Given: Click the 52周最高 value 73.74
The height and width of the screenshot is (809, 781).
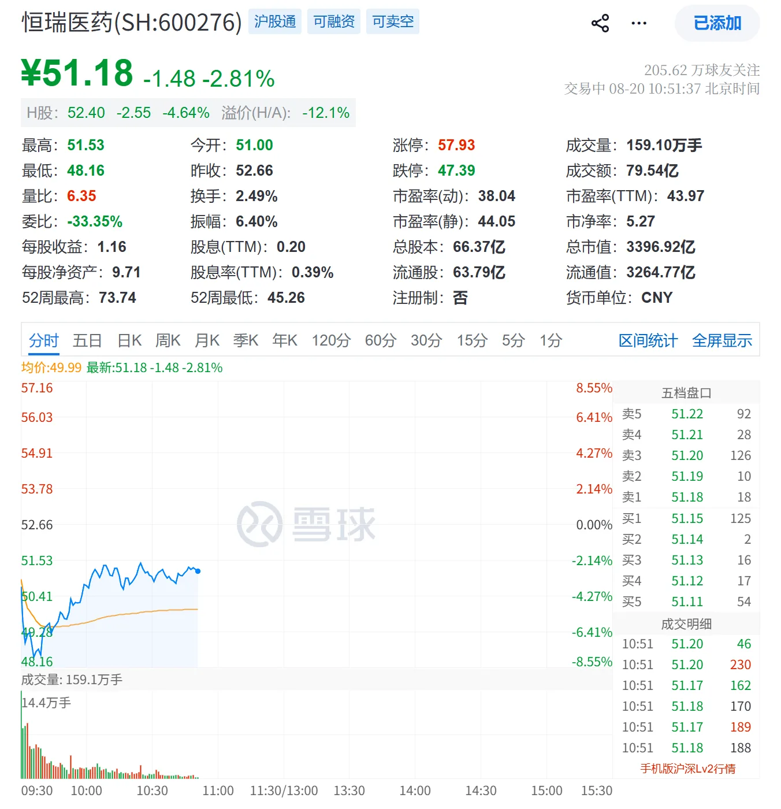Looking at the screenshot, I should (x=117, y=298).
